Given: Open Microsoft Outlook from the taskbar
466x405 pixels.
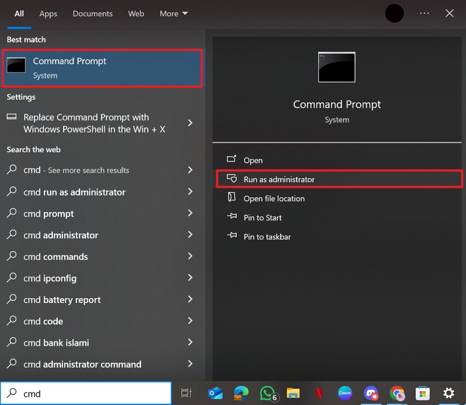Looking at the screenshot, I should point(215,393).
